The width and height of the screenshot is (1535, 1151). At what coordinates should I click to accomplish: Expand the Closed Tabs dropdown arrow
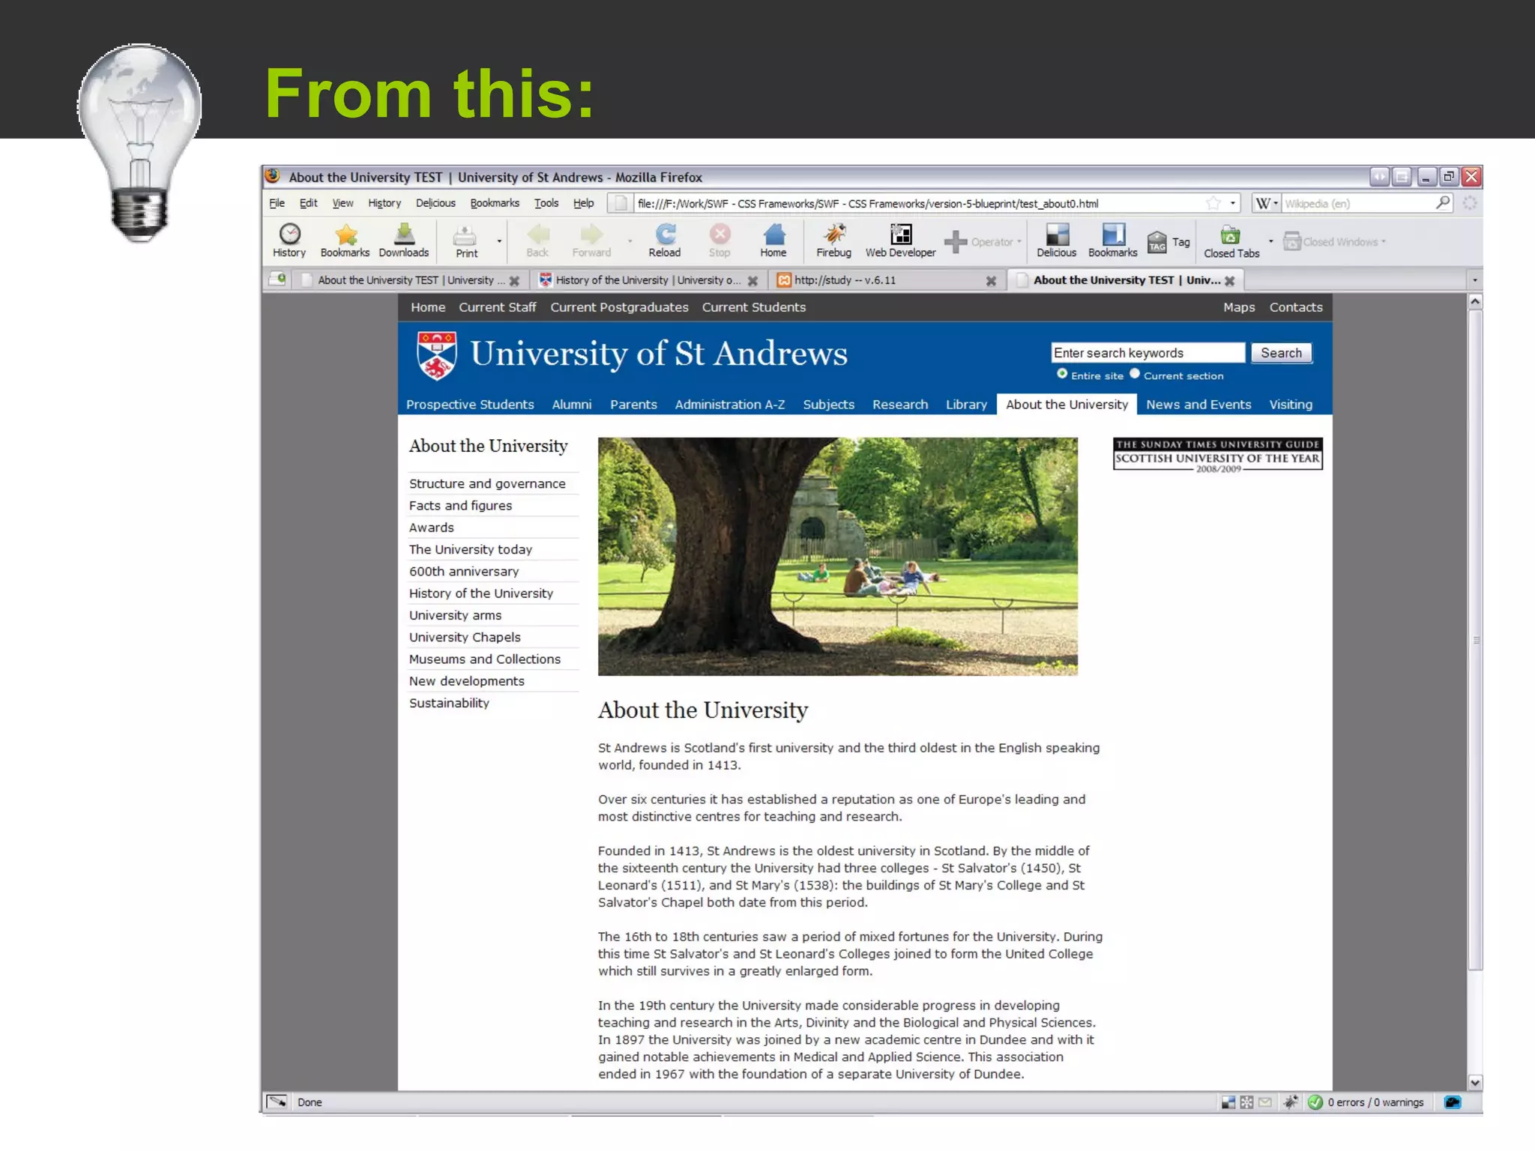click(x=1270, y=241)
